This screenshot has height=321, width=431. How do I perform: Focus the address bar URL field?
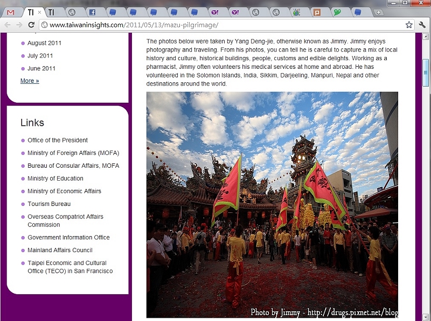[x=227, y=25]
